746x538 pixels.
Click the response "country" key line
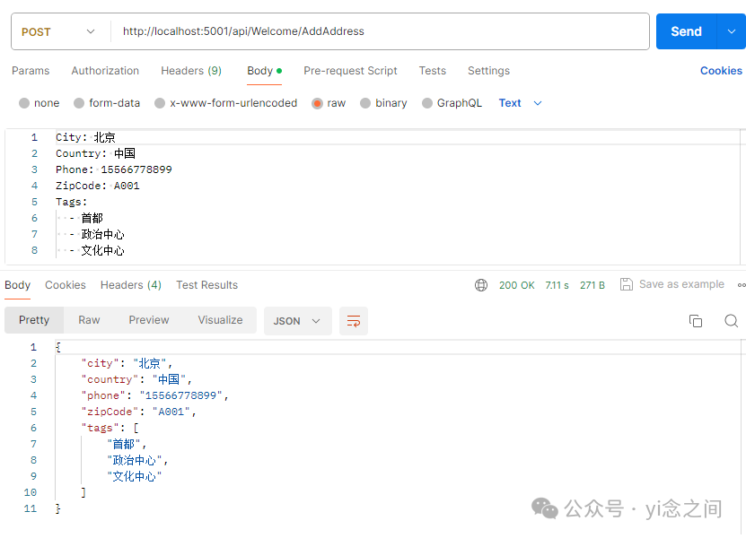click(x=136, y=379)
